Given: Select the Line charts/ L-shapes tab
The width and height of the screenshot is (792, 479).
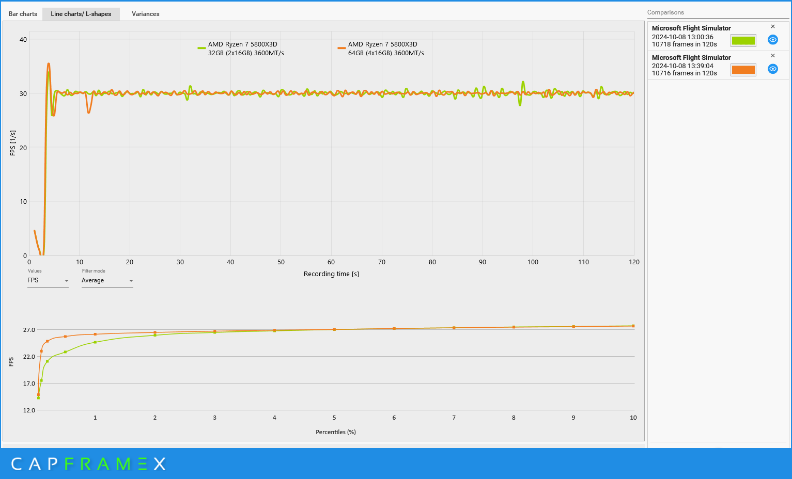Looking at the screenshot, I should point(81,14).
